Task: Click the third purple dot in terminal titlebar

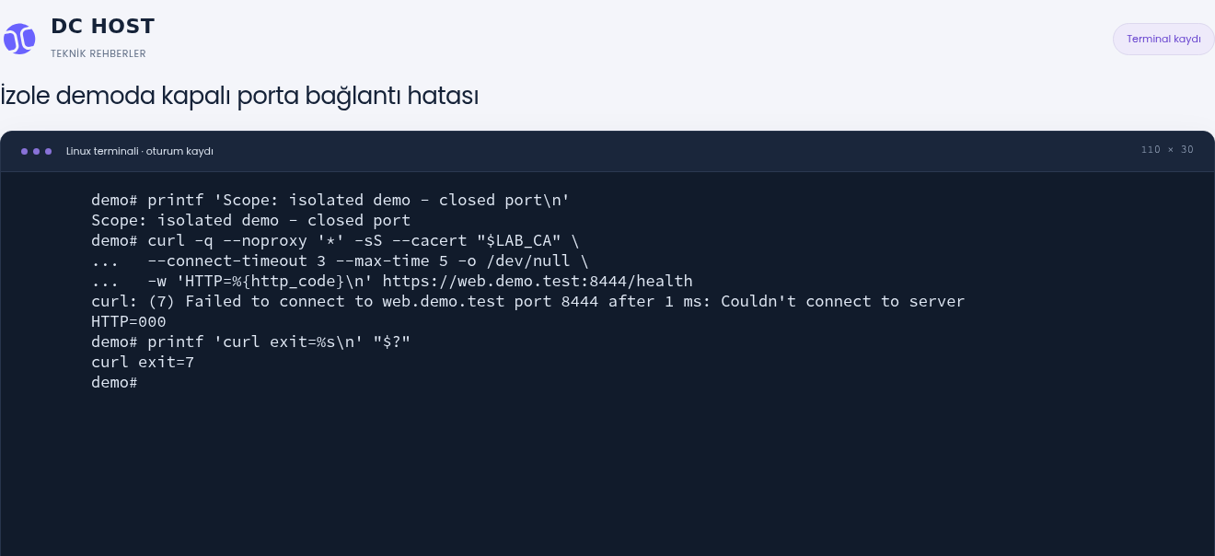Action: point(49,151)
